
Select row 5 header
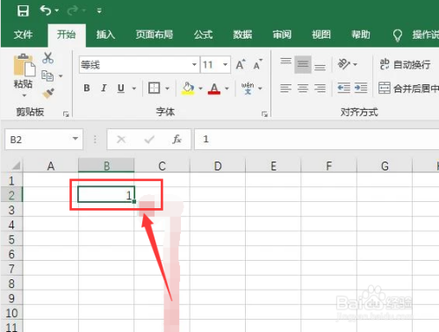(11, 240)
